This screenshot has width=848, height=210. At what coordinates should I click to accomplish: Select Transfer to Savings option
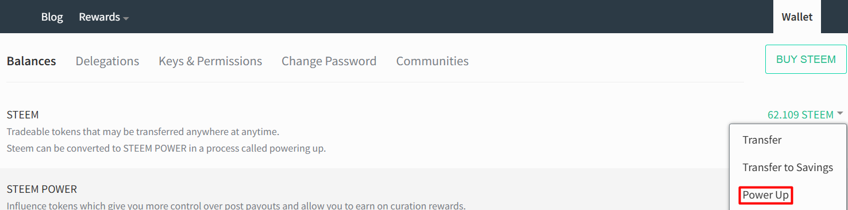(x=788, y=167)
